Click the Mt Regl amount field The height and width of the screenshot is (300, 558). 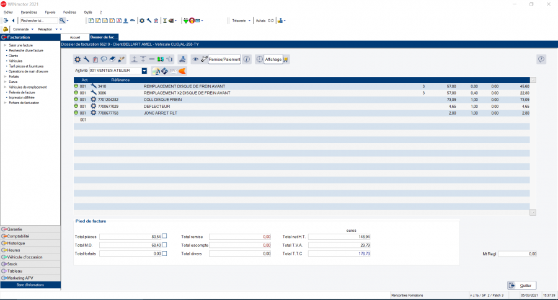[x=518, y=254]
